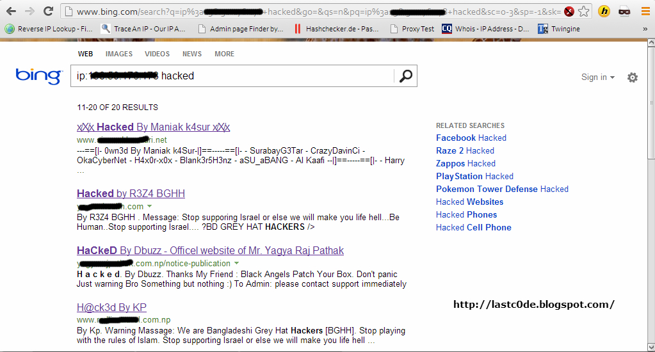Click the red blocked-content icon in address bar
Viewport: 655px width, 352px height.
pos(569,12)
